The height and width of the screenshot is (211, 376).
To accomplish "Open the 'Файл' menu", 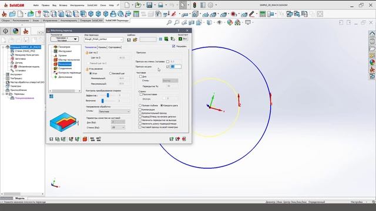I will [36, 5].
